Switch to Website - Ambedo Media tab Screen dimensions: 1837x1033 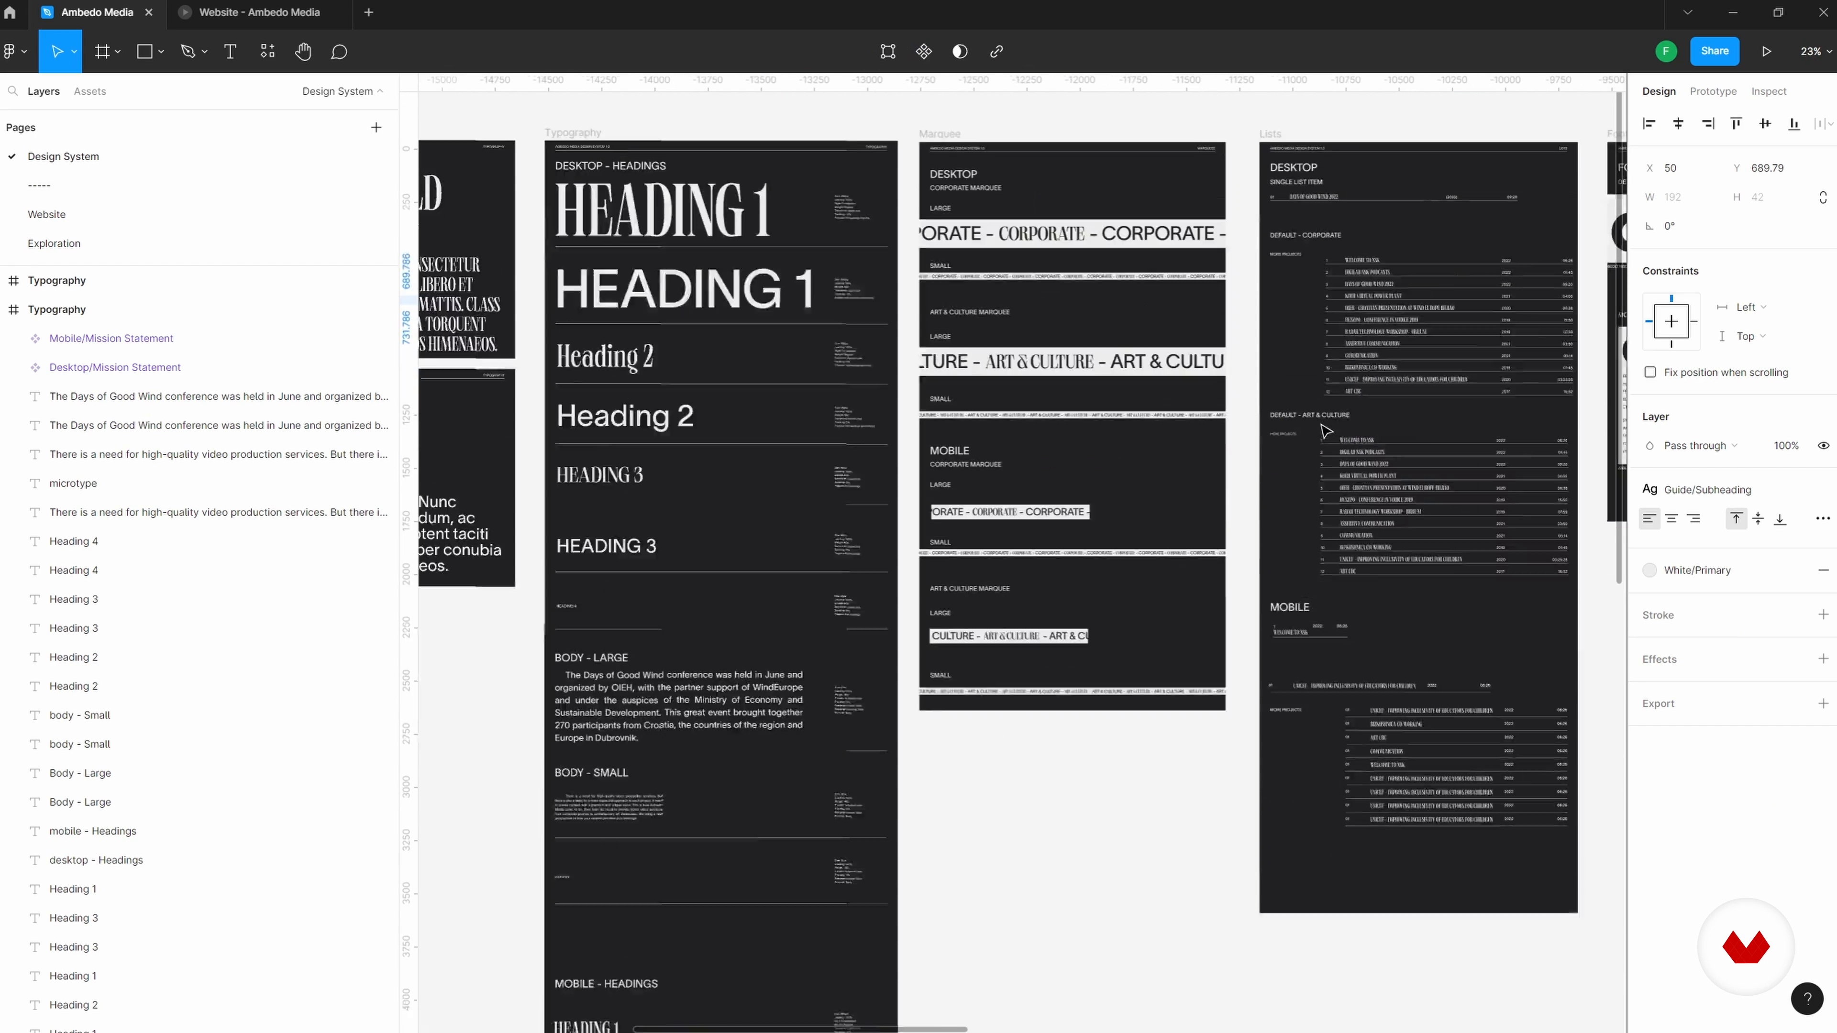pos(259,12)
